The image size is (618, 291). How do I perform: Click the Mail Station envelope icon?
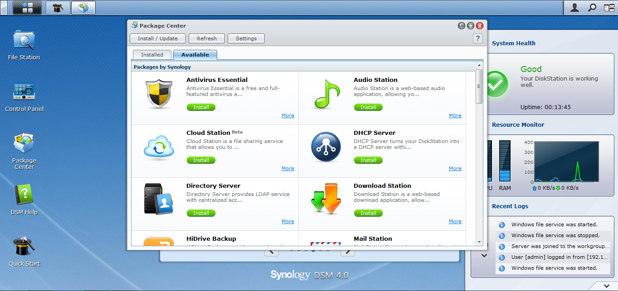326,244
